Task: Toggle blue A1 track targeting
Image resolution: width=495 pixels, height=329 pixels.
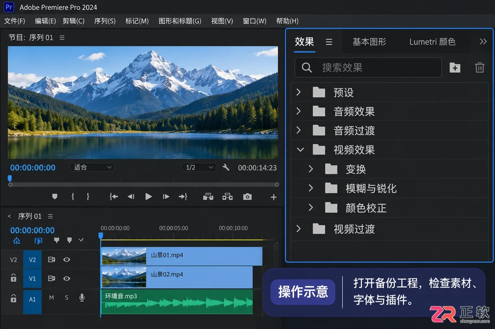Action: (x=32, y=299)
